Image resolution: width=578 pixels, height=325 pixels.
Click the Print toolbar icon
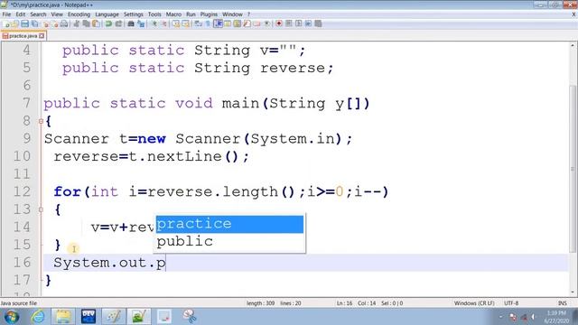point(64,24)
